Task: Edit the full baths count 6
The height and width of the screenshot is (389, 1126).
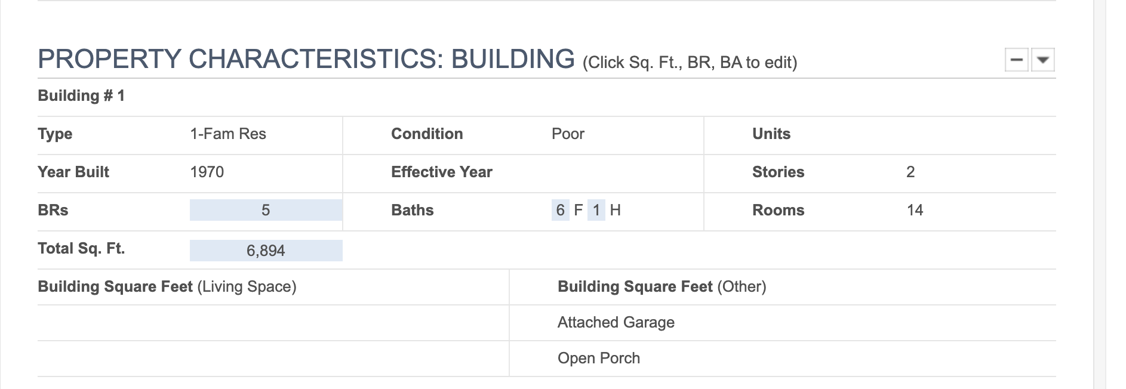Action: (560, 210)
